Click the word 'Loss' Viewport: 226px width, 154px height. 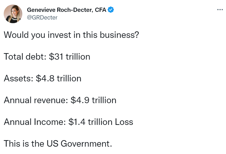click(x=124, y=122)
